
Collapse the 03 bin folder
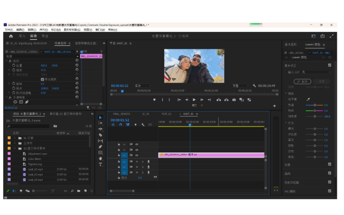pos(15,149)
